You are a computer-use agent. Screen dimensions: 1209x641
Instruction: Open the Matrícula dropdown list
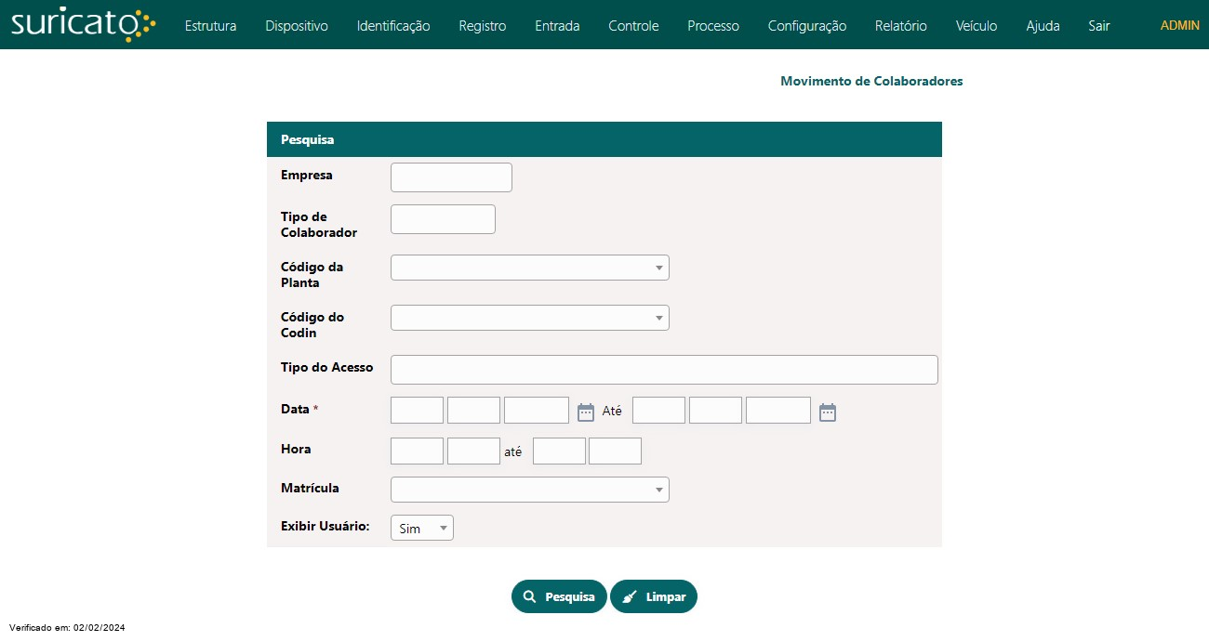[529, 490]
